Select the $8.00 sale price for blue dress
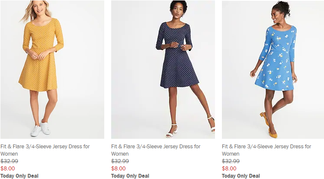The image size is (324, 179). pyautogui.click(x=229, y=169)
